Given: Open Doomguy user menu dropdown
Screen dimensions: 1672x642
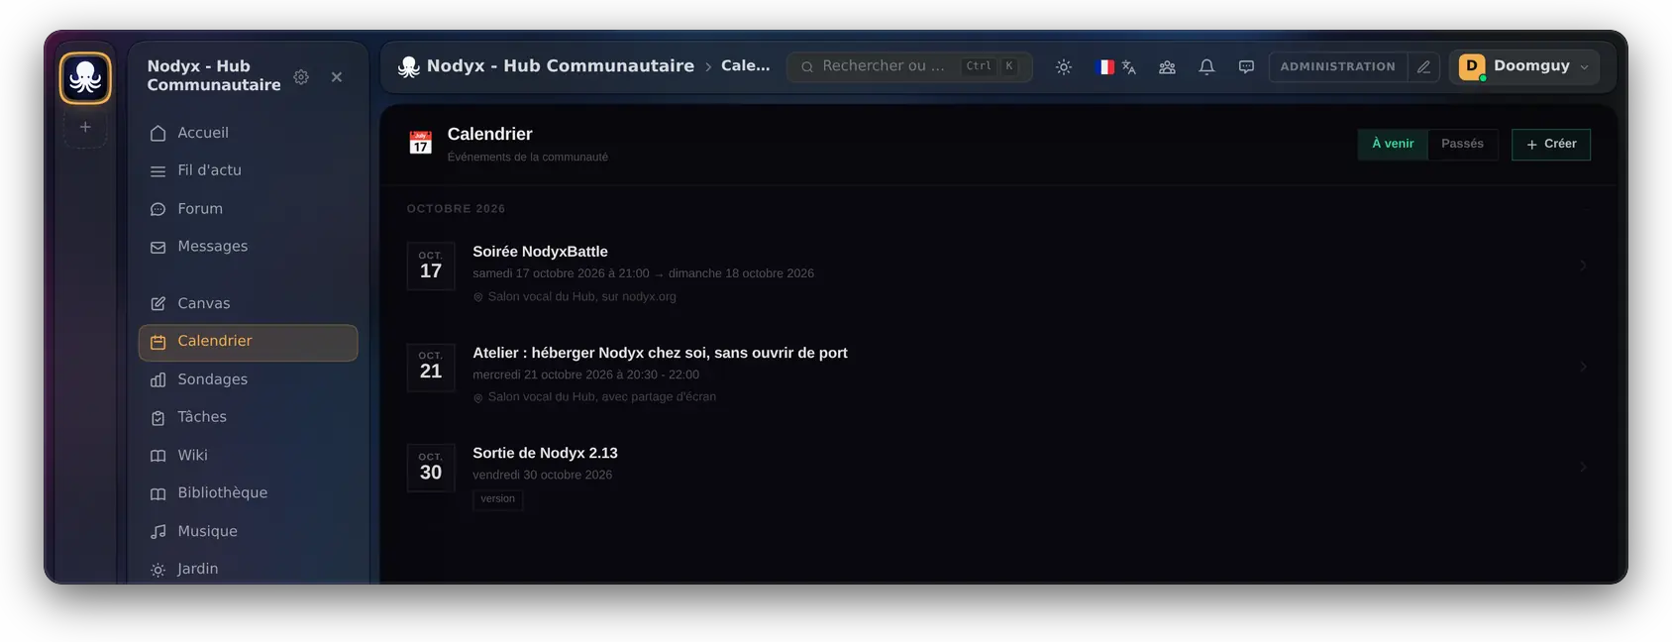Looking at the screenshot, I should 1524,66.
